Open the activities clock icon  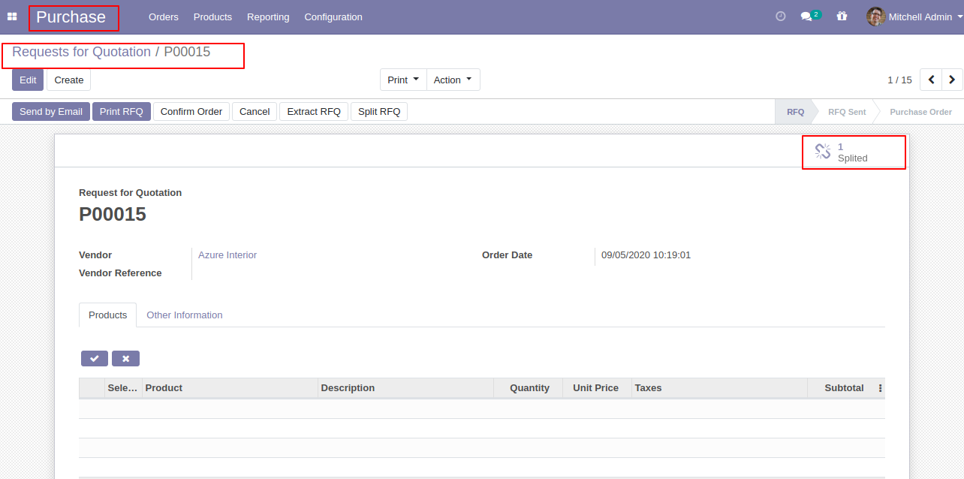tap(781, 17)
